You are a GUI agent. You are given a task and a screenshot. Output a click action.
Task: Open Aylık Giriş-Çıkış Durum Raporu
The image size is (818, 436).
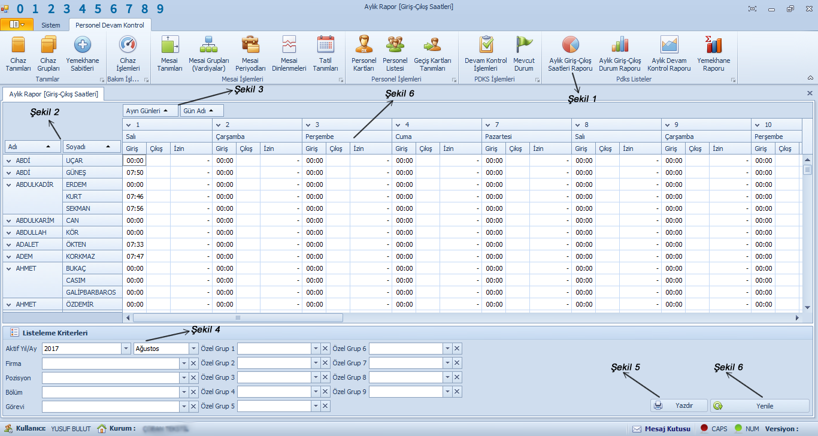[x=620, y=53]
